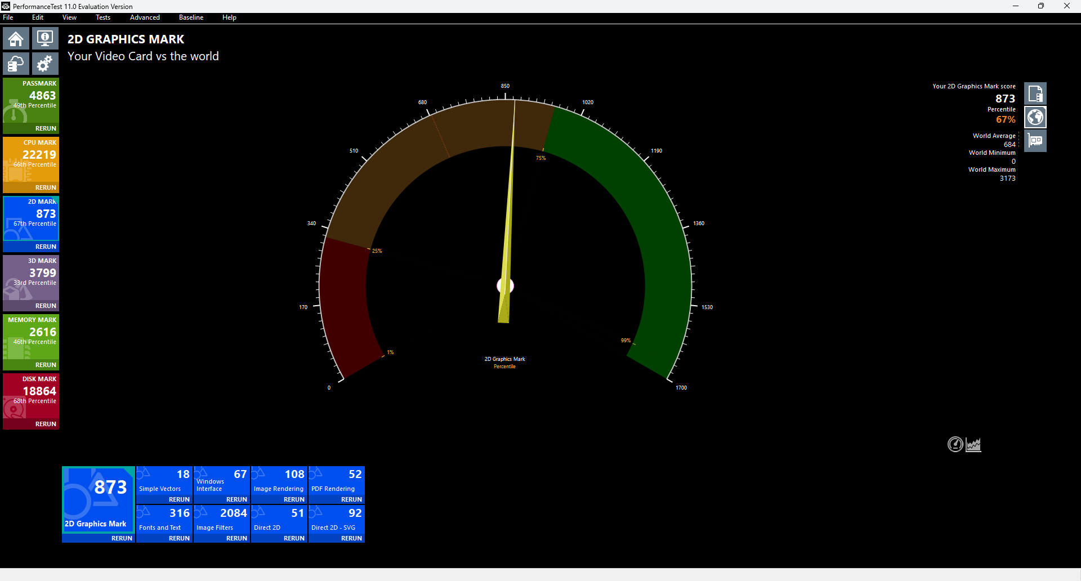Open the Help menu

click(x=229, y=17)
